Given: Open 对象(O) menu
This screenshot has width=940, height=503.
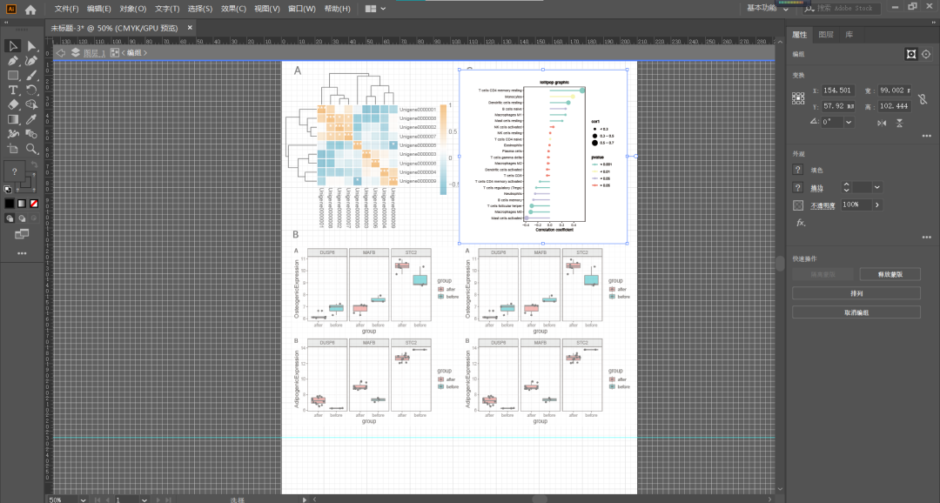Looking at the screenshot, I should click(x=133, y=9).
